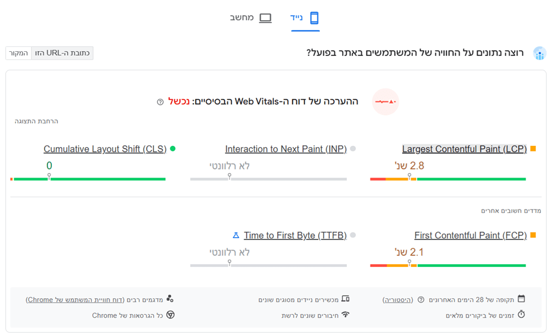Click the stopwatch icon for full visit durations

tap(521, 314)
